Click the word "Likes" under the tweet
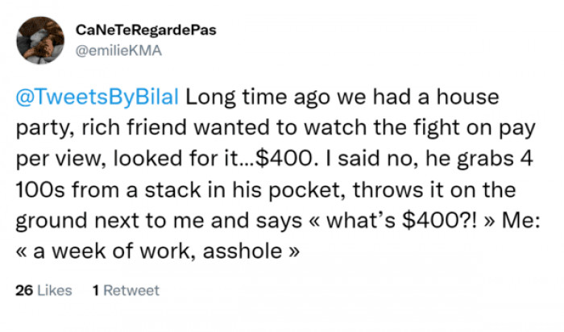The height and width of the screenshot is (332, 564). click(x=54, y=290)
